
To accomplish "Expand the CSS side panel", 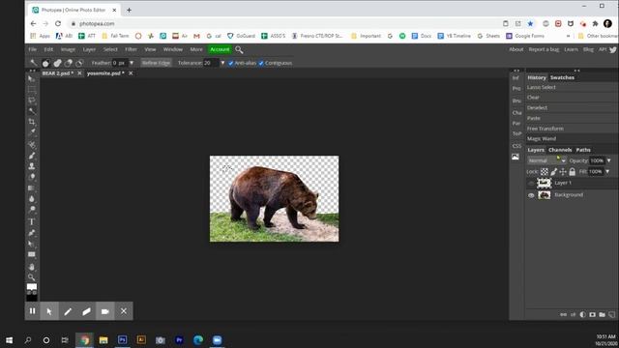I will click(x=516, y=146).
